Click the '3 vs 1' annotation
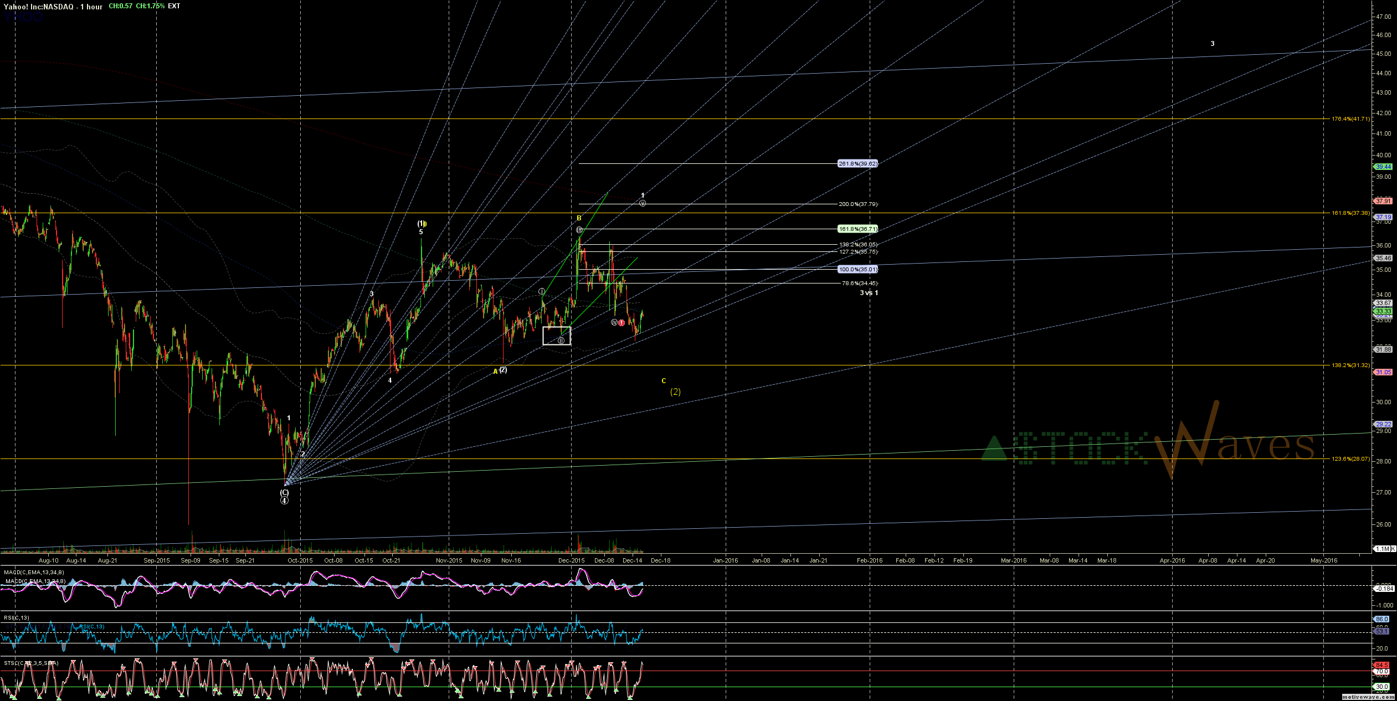Screen dimensions: 1397x701 pyautogui.click(x=869, y=293)
